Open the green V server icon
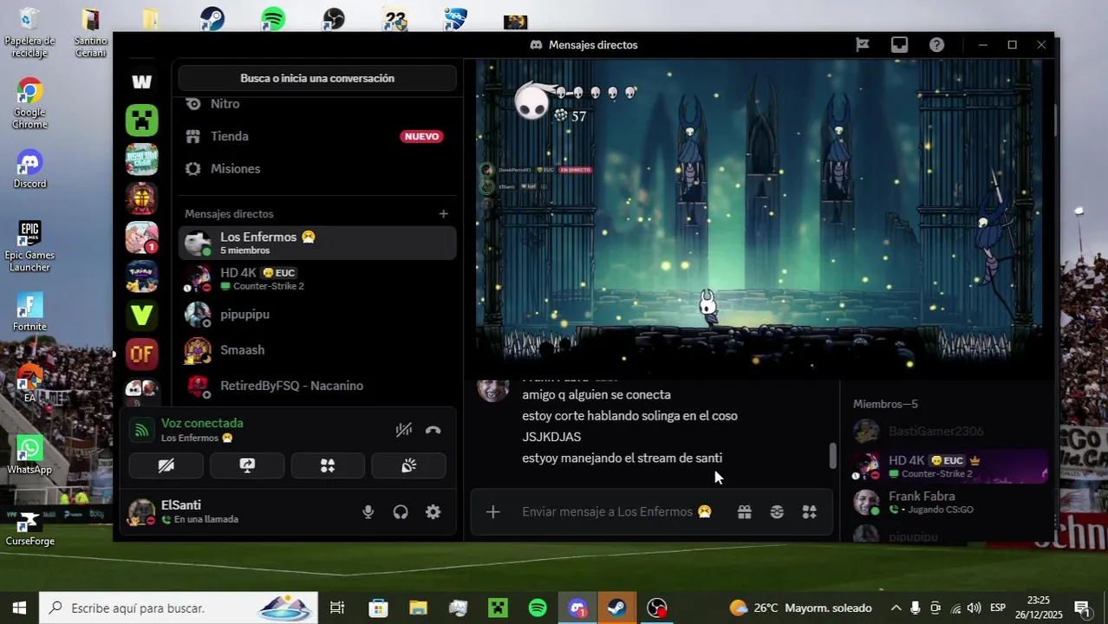Screen dimensions: 1108x624 click(x=142, y=315)
